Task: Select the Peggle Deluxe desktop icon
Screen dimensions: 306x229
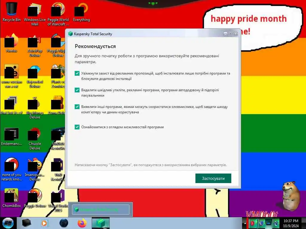Action: tap(35, 198)
